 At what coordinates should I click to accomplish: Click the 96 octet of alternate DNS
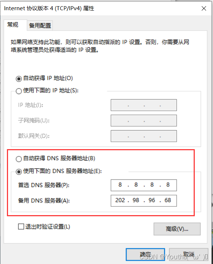[x=152, y=200]
